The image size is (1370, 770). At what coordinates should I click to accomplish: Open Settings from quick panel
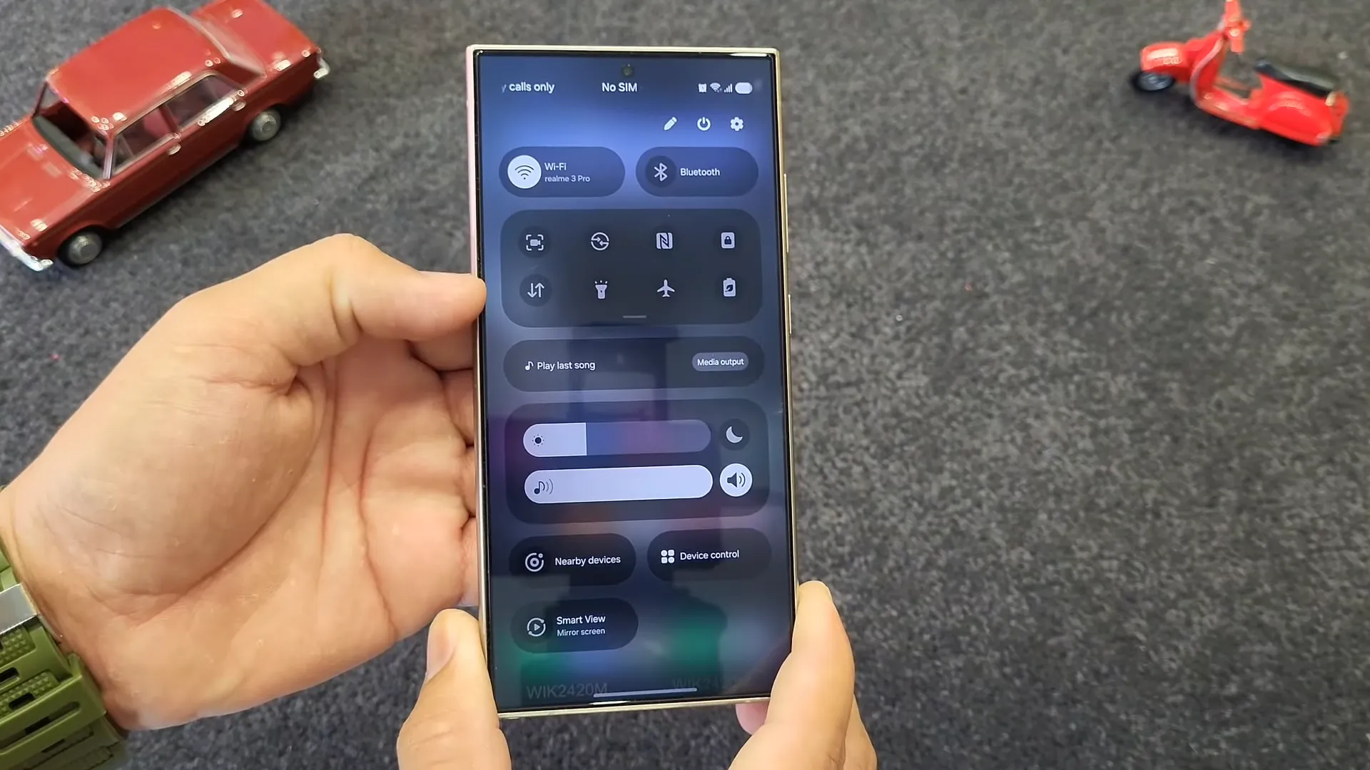[738, 123]
